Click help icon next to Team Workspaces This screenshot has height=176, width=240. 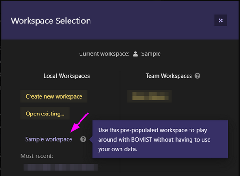tap(197, 76)
